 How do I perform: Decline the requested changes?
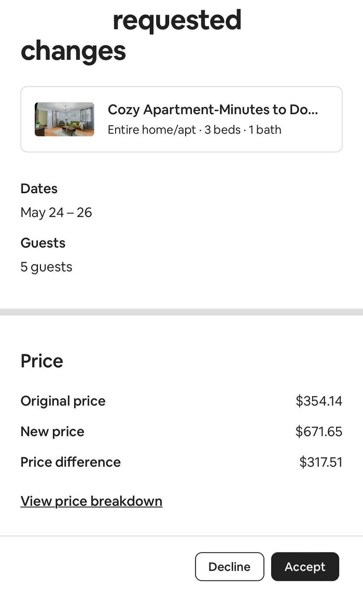pos(230,567)
